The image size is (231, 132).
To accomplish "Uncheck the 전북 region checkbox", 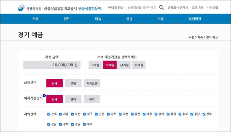I will tap(204, 114).
